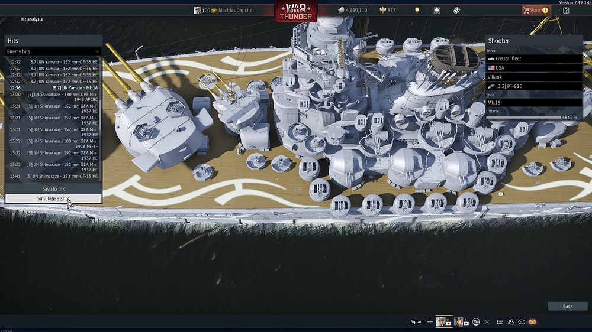This screenshot has width=592, height=332.
Task: Add a squad member with plus icon
Action: [430, 322]
